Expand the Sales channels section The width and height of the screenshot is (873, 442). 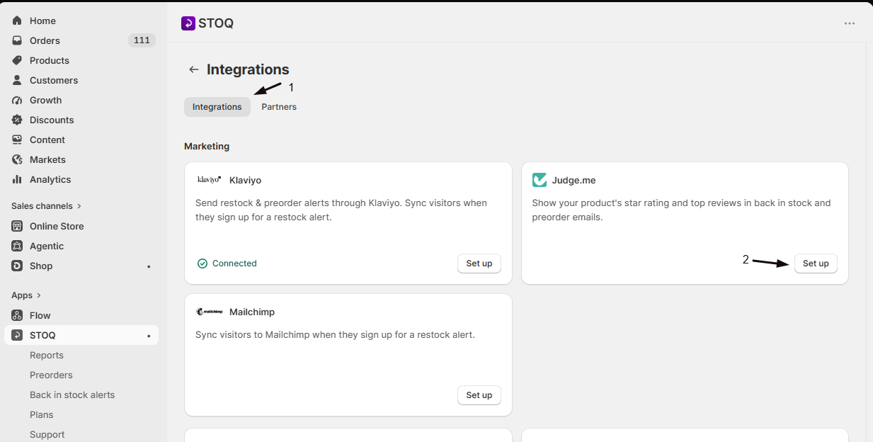point(47,206)
